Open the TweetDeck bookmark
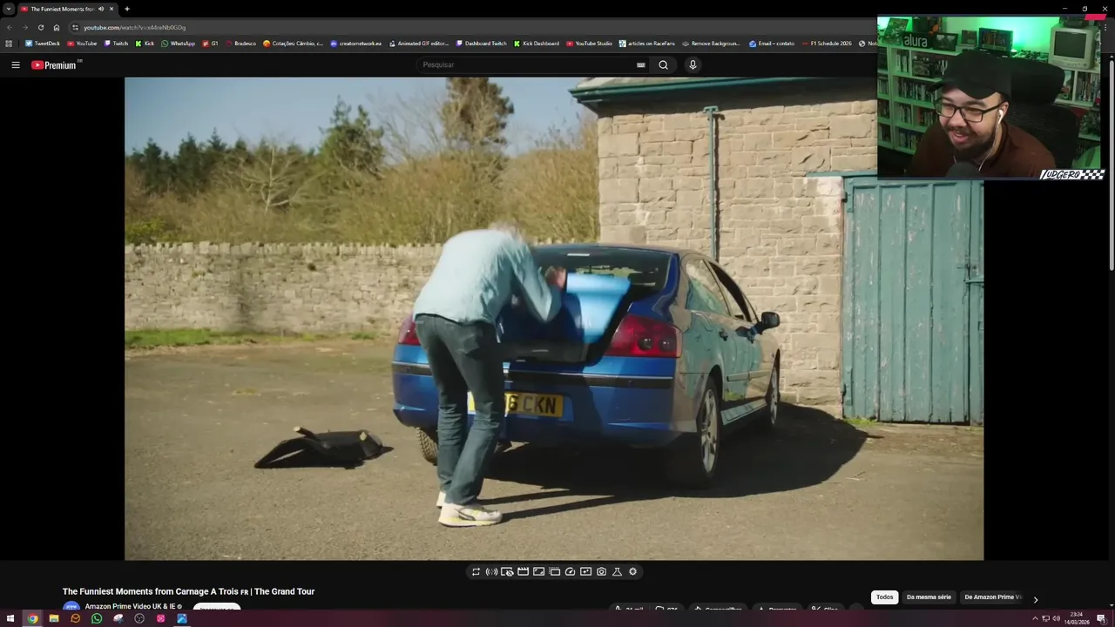The width and height of the screenshot is (1115, 627). pyautogui.click(x=43, y=44)
